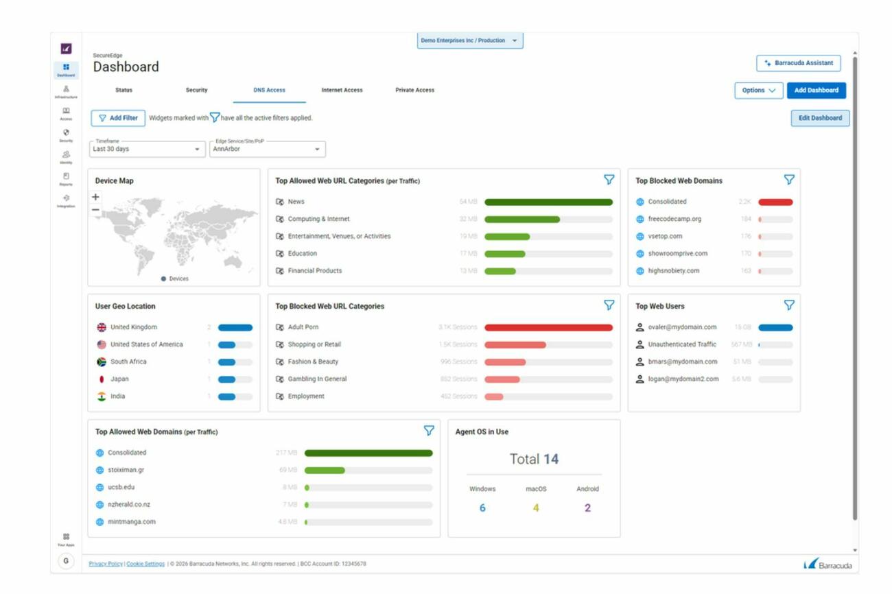Switch to the Private Access tab
The image size is (892, 594).
click(x=414, y=90)
